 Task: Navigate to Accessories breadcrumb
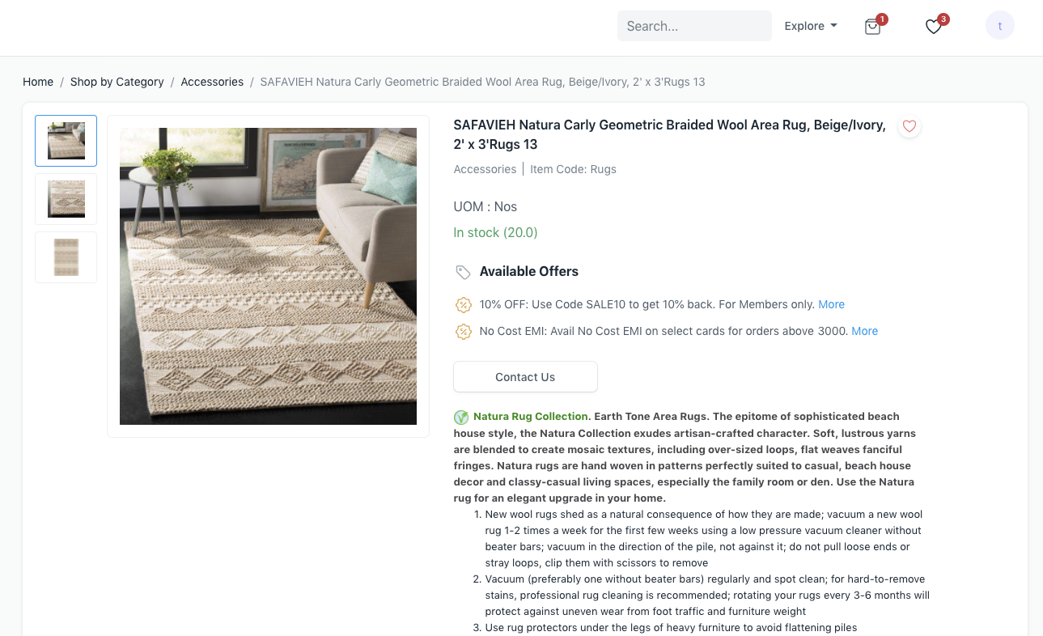212,82
